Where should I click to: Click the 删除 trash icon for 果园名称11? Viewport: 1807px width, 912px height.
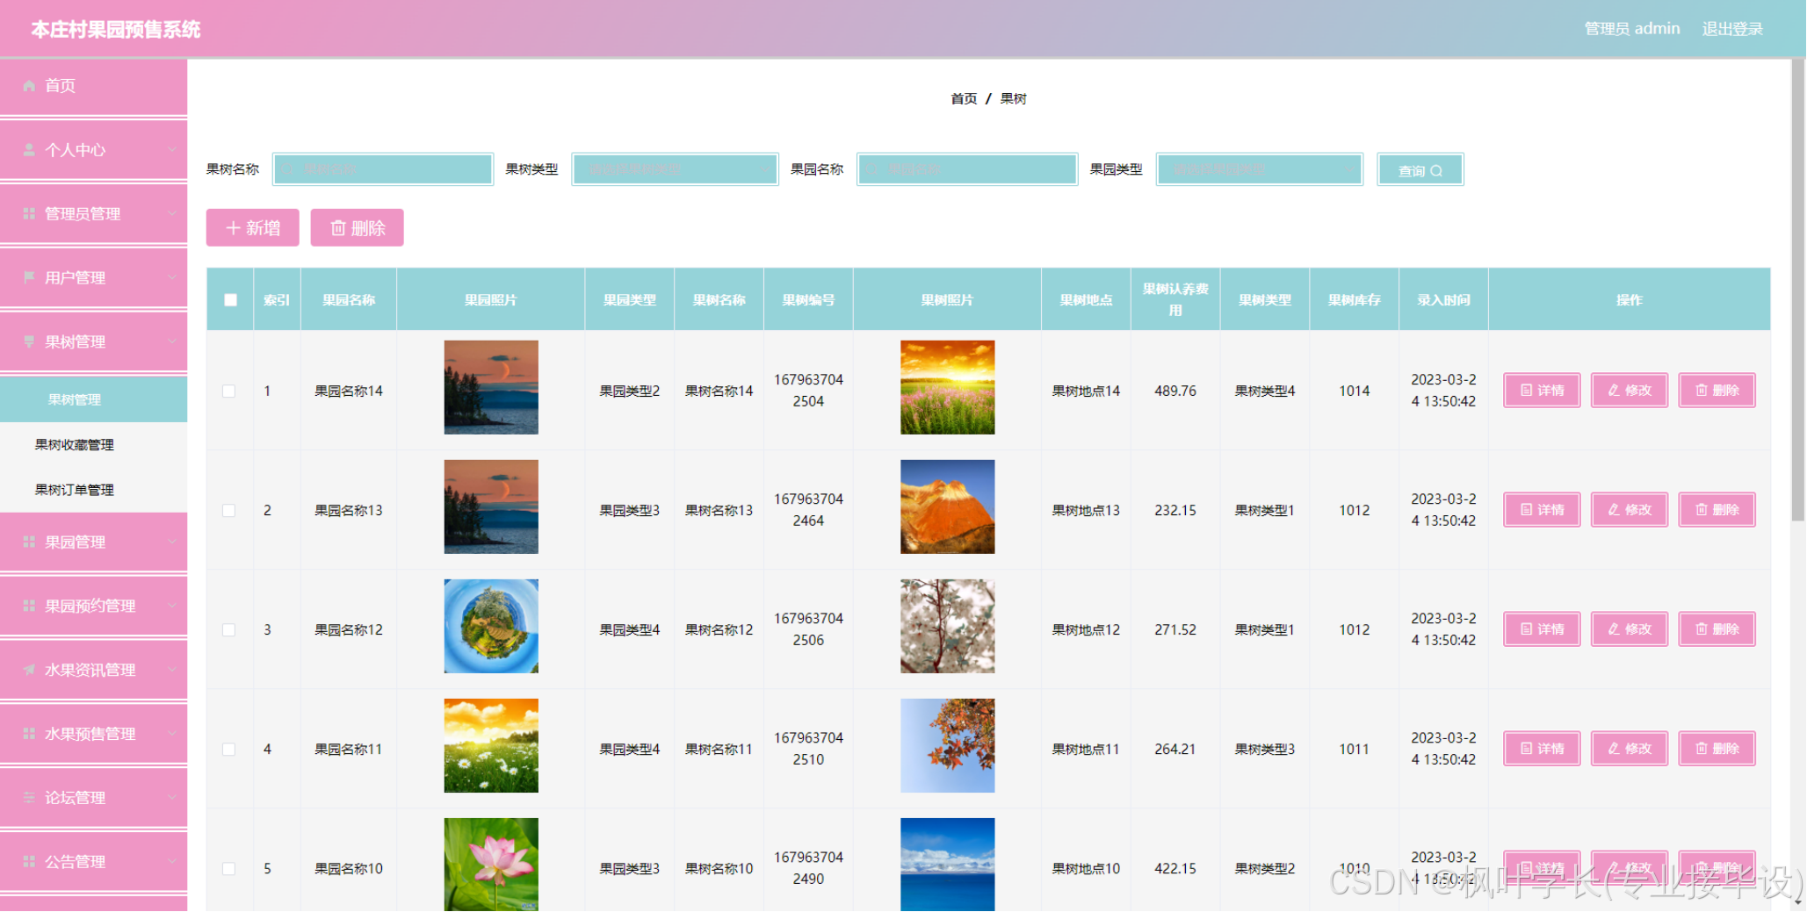(1702, 749)
